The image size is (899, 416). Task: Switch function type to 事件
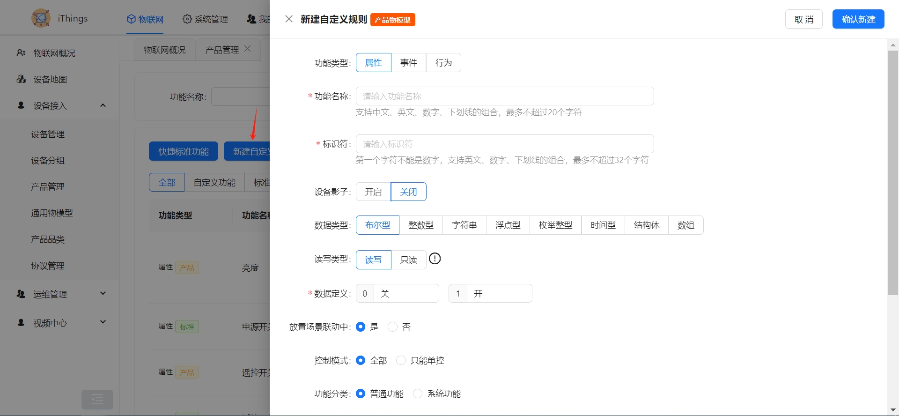(408, 63)
